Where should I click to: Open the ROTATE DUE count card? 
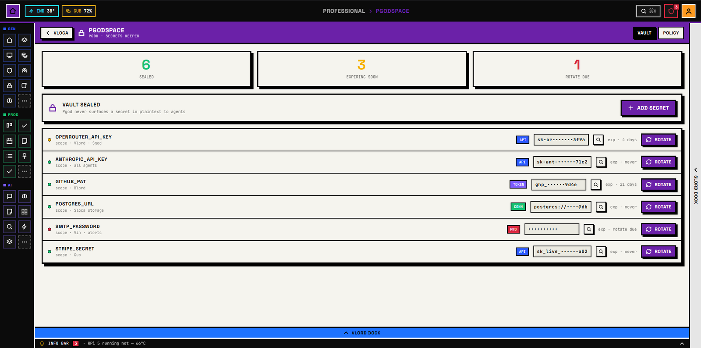[x=577, y=69]
